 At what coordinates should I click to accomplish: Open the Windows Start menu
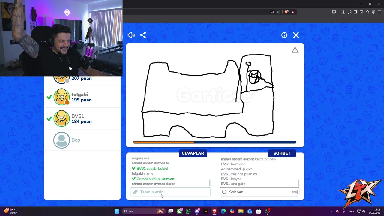point(117,211)
